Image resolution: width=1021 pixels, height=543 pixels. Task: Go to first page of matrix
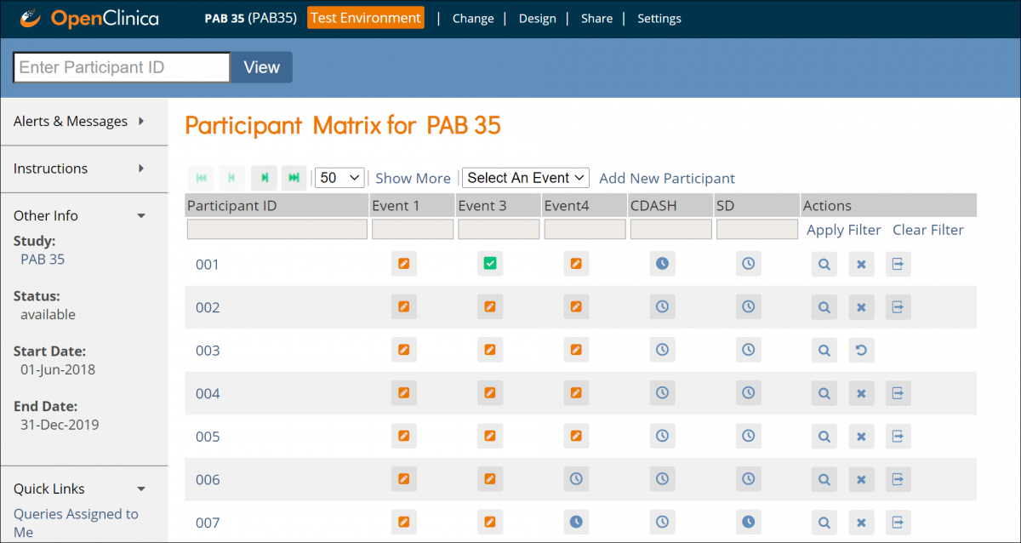click(202, 178)
